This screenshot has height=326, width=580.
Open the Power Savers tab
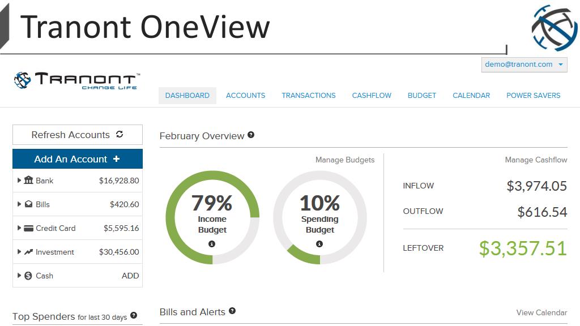[533, 95]
